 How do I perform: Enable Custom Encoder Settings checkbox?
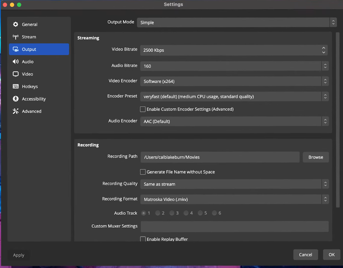pyautogui.click(x=143, y=109)
